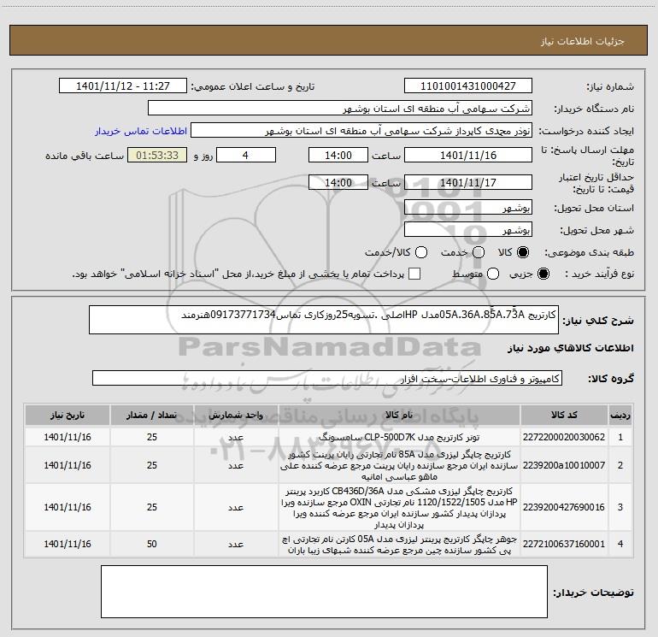658x637 pixels.
Task: Open the buyer contact information link
Action: (141, 131)
